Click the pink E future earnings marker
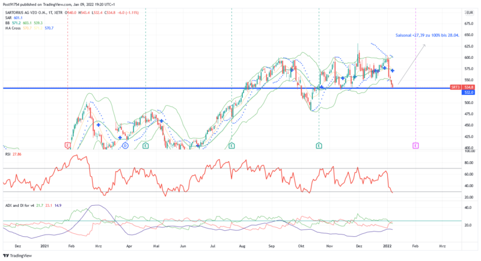The width and height of the screenshot is (481, 261). click(x=415, y=146)
